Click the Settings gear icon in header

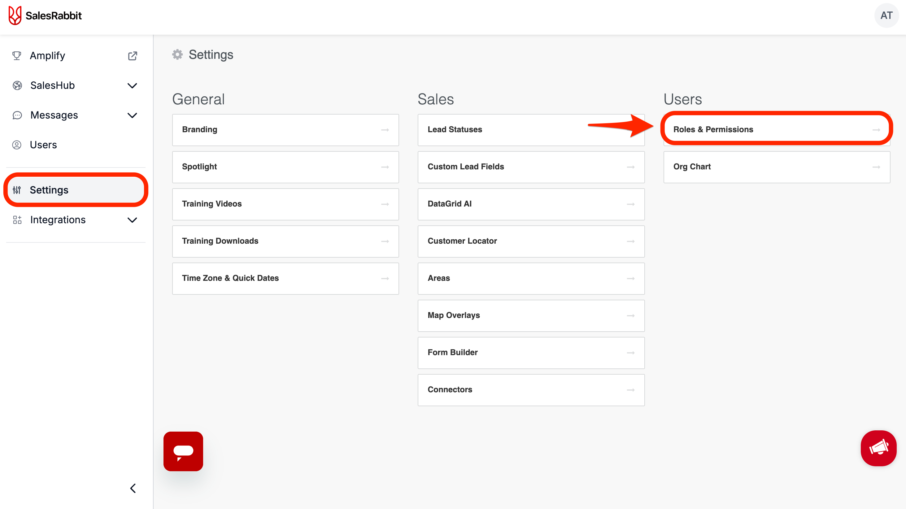point(178,54)
